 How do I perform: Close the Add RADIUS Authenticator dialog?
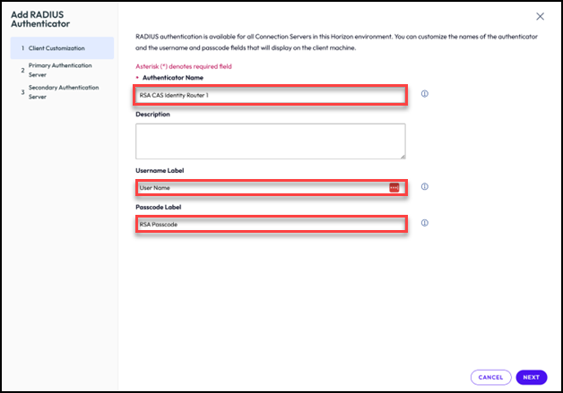click(540, 16)
